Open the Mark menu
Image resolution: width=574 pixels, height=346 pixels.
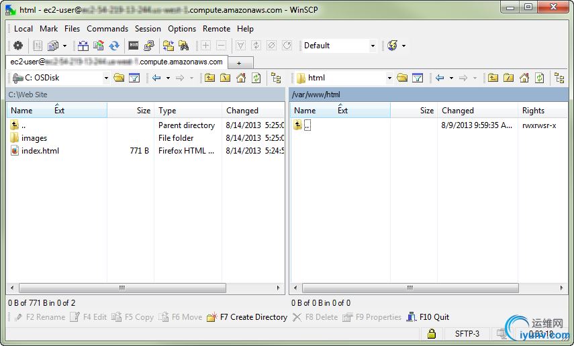(49, 29)
